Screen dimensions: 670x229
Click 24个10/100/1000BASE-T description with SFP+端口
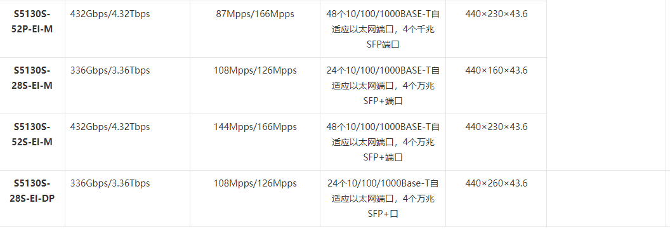click(383, 86)
